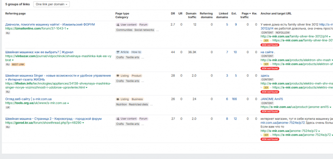Open linked domains count 8 for gorod.kr.ua
Screen dimensions: 333x159
(x=227, y=119)
